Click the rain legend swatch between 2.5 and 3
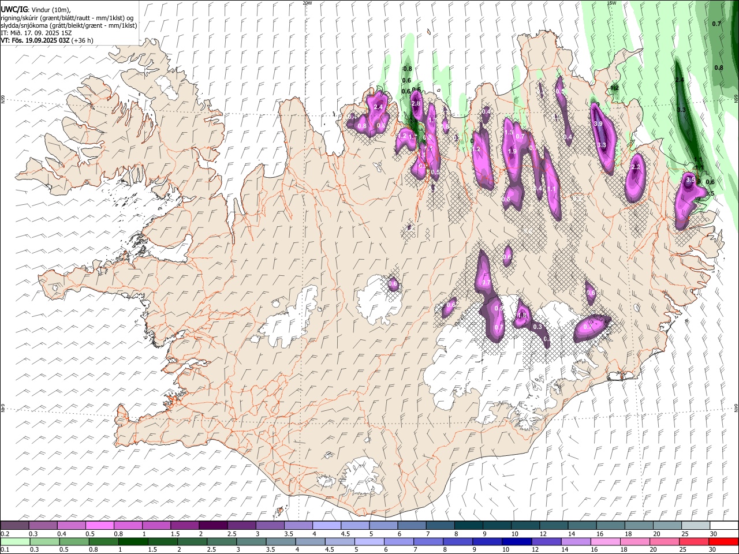Viewport: 739px width, 554px height. pos(222,541)
